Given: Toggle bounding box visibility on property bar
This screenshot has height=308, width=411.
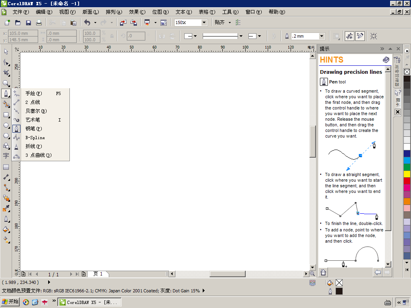Looking at the screenshot, I should [374, 36].
